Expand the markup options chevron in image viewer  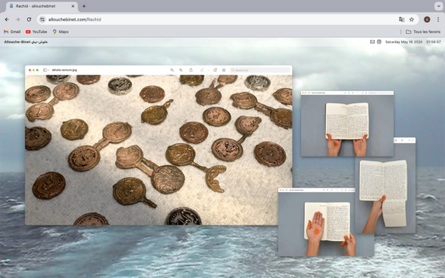click(x=209, y=70)
